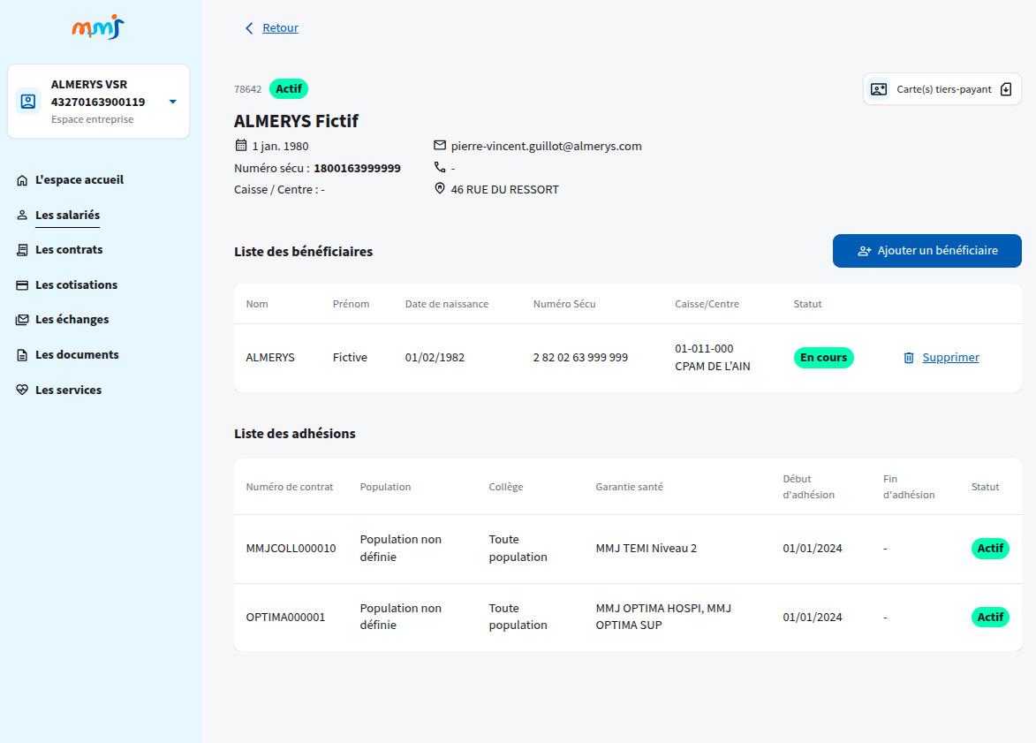Click the Ajouter un bénéficiaire button

(x=927, y=251)
